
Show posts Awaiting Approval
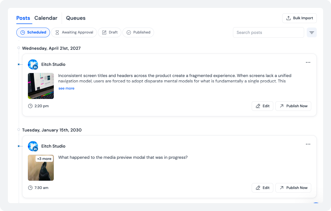click(74, 32)
